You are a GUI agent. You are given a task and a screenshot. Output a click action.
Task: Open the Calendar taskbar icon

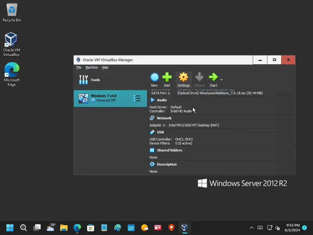click(131, 228)
